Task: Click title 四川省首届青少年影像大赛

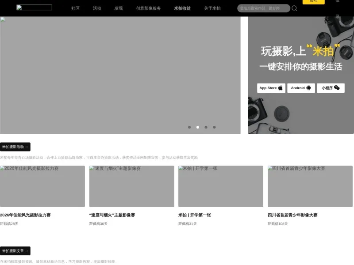Action: click(x=292, y=215)
